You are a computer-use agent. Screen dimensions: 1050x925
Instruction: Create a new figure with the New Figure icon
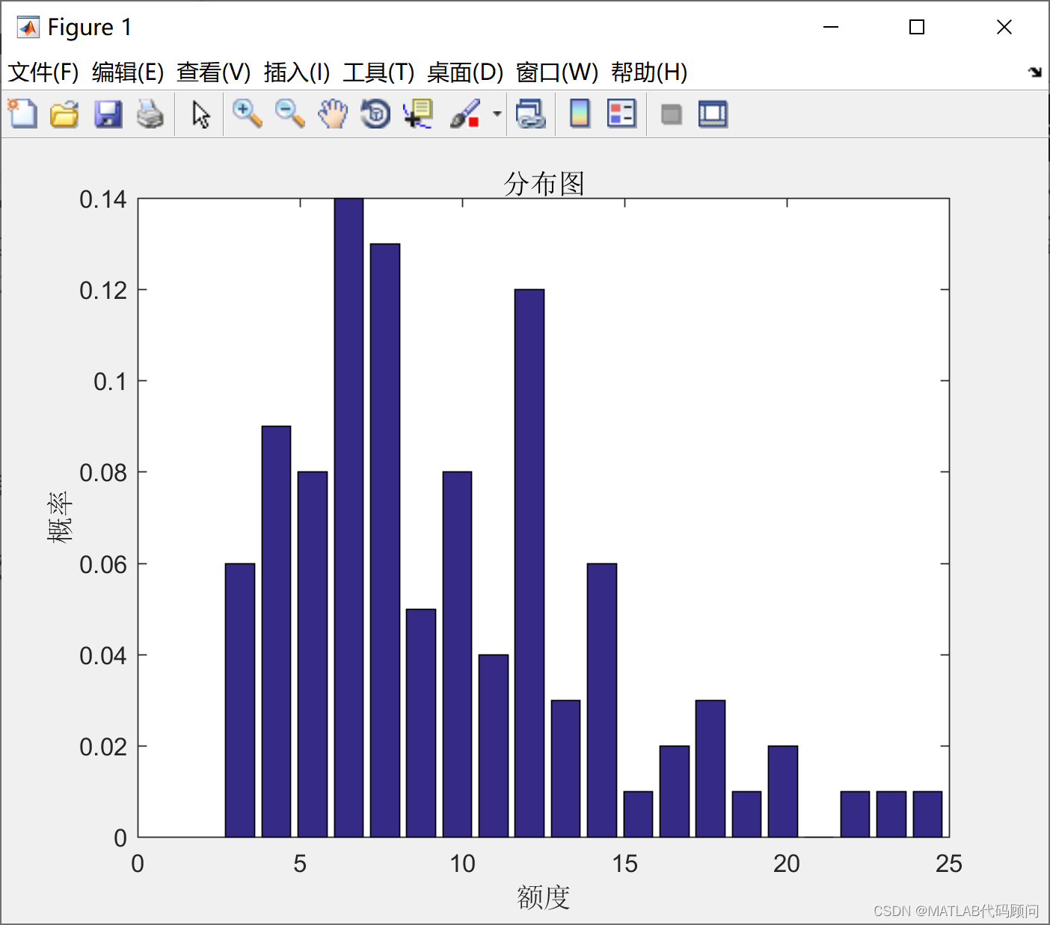[x=22, y=114]
